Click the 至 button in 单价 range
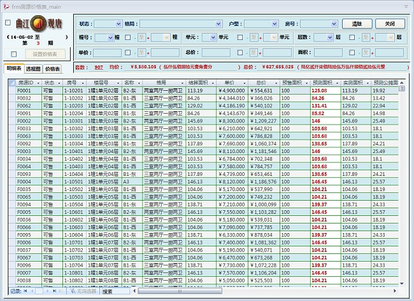The height and width of the screenshot is (301, 414). 141,53
